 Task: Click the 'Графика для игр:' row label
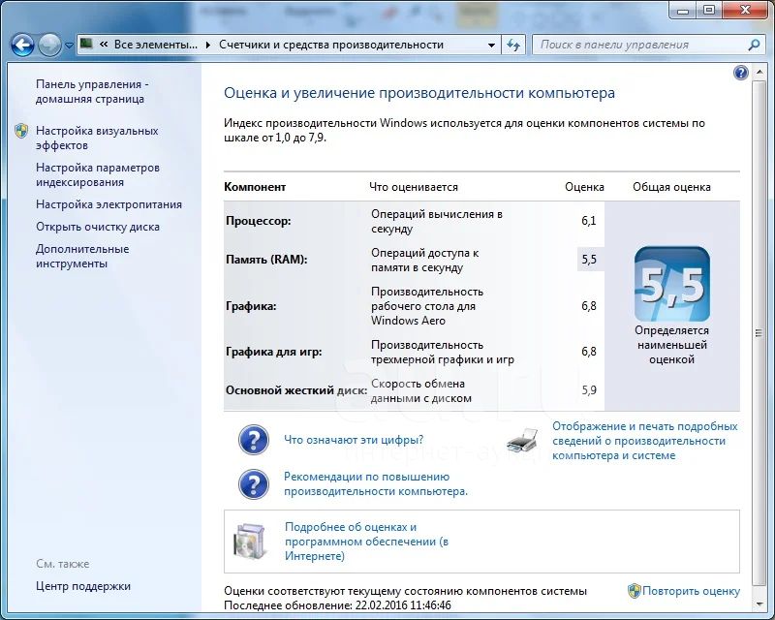tap(274, 352)
